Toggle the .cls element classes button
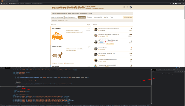185x106 pixels. [x=178, y=72]
